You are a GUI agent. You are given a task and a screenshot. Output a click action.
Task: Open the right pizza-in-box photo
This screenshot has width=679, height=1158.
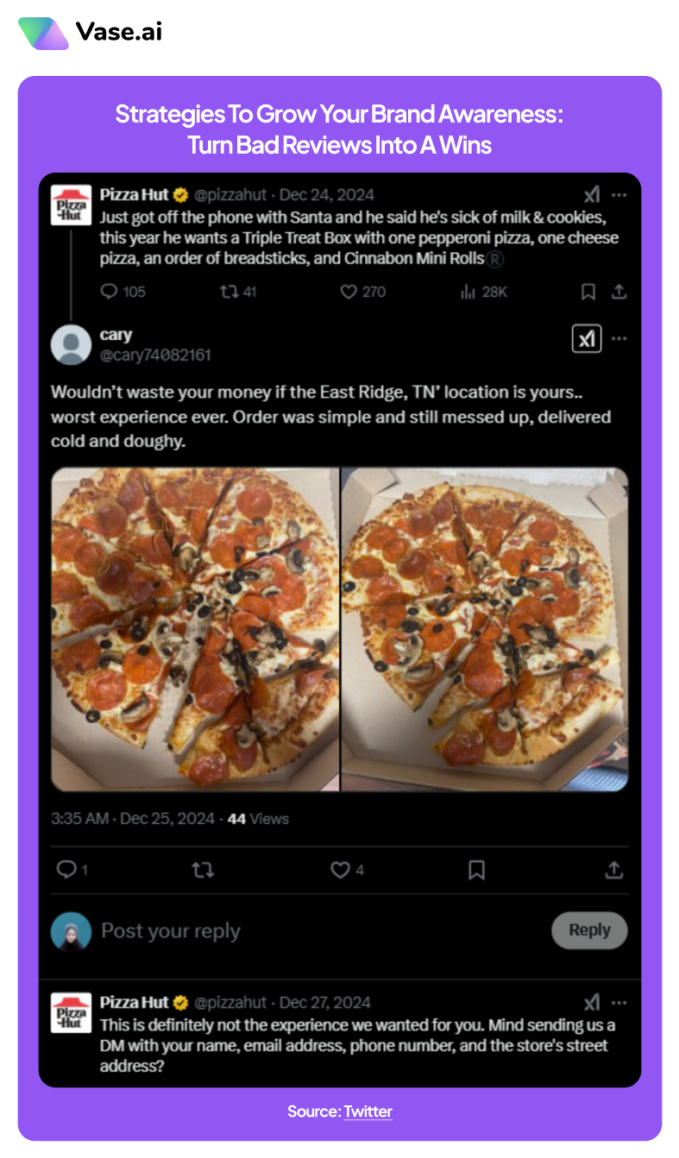[485, 628]
